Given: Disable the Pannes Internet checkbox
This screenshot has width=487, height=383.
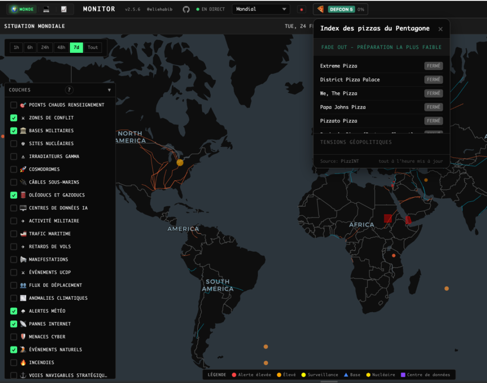Looking at the screenshot, I should click(x=14, y=324).
